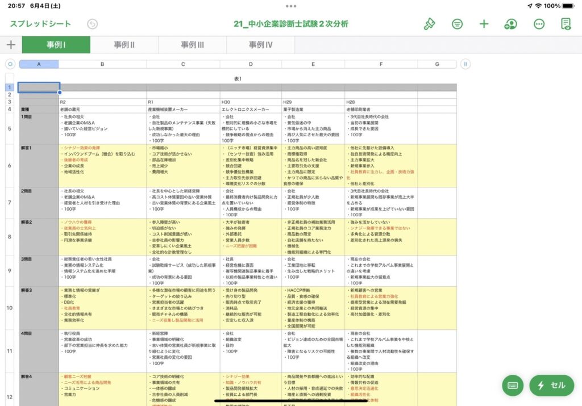The image size is (582, 406).
Task: Open the Format paintbrush panel
Action: pyautogui.click(x=429, y=24)
